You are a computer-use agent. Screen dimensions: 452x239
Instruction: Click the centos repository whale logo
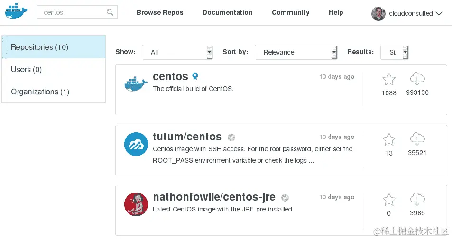point(136,84)
